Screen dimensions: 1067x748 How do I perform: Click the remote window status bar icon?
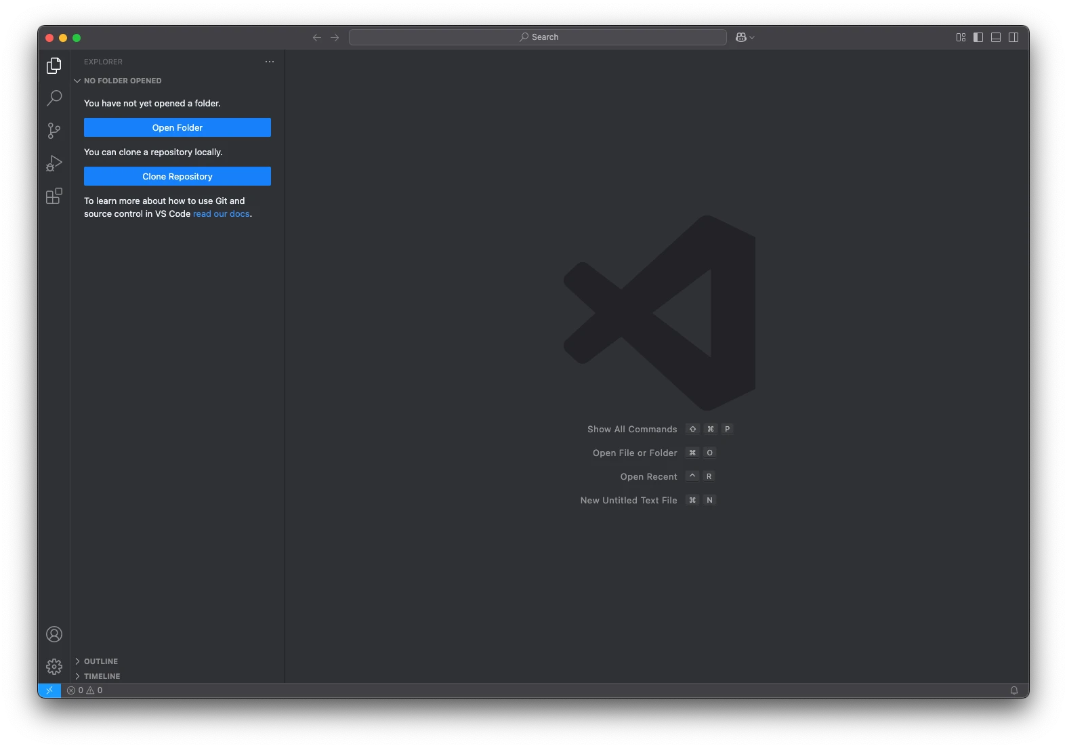[49, 690]
